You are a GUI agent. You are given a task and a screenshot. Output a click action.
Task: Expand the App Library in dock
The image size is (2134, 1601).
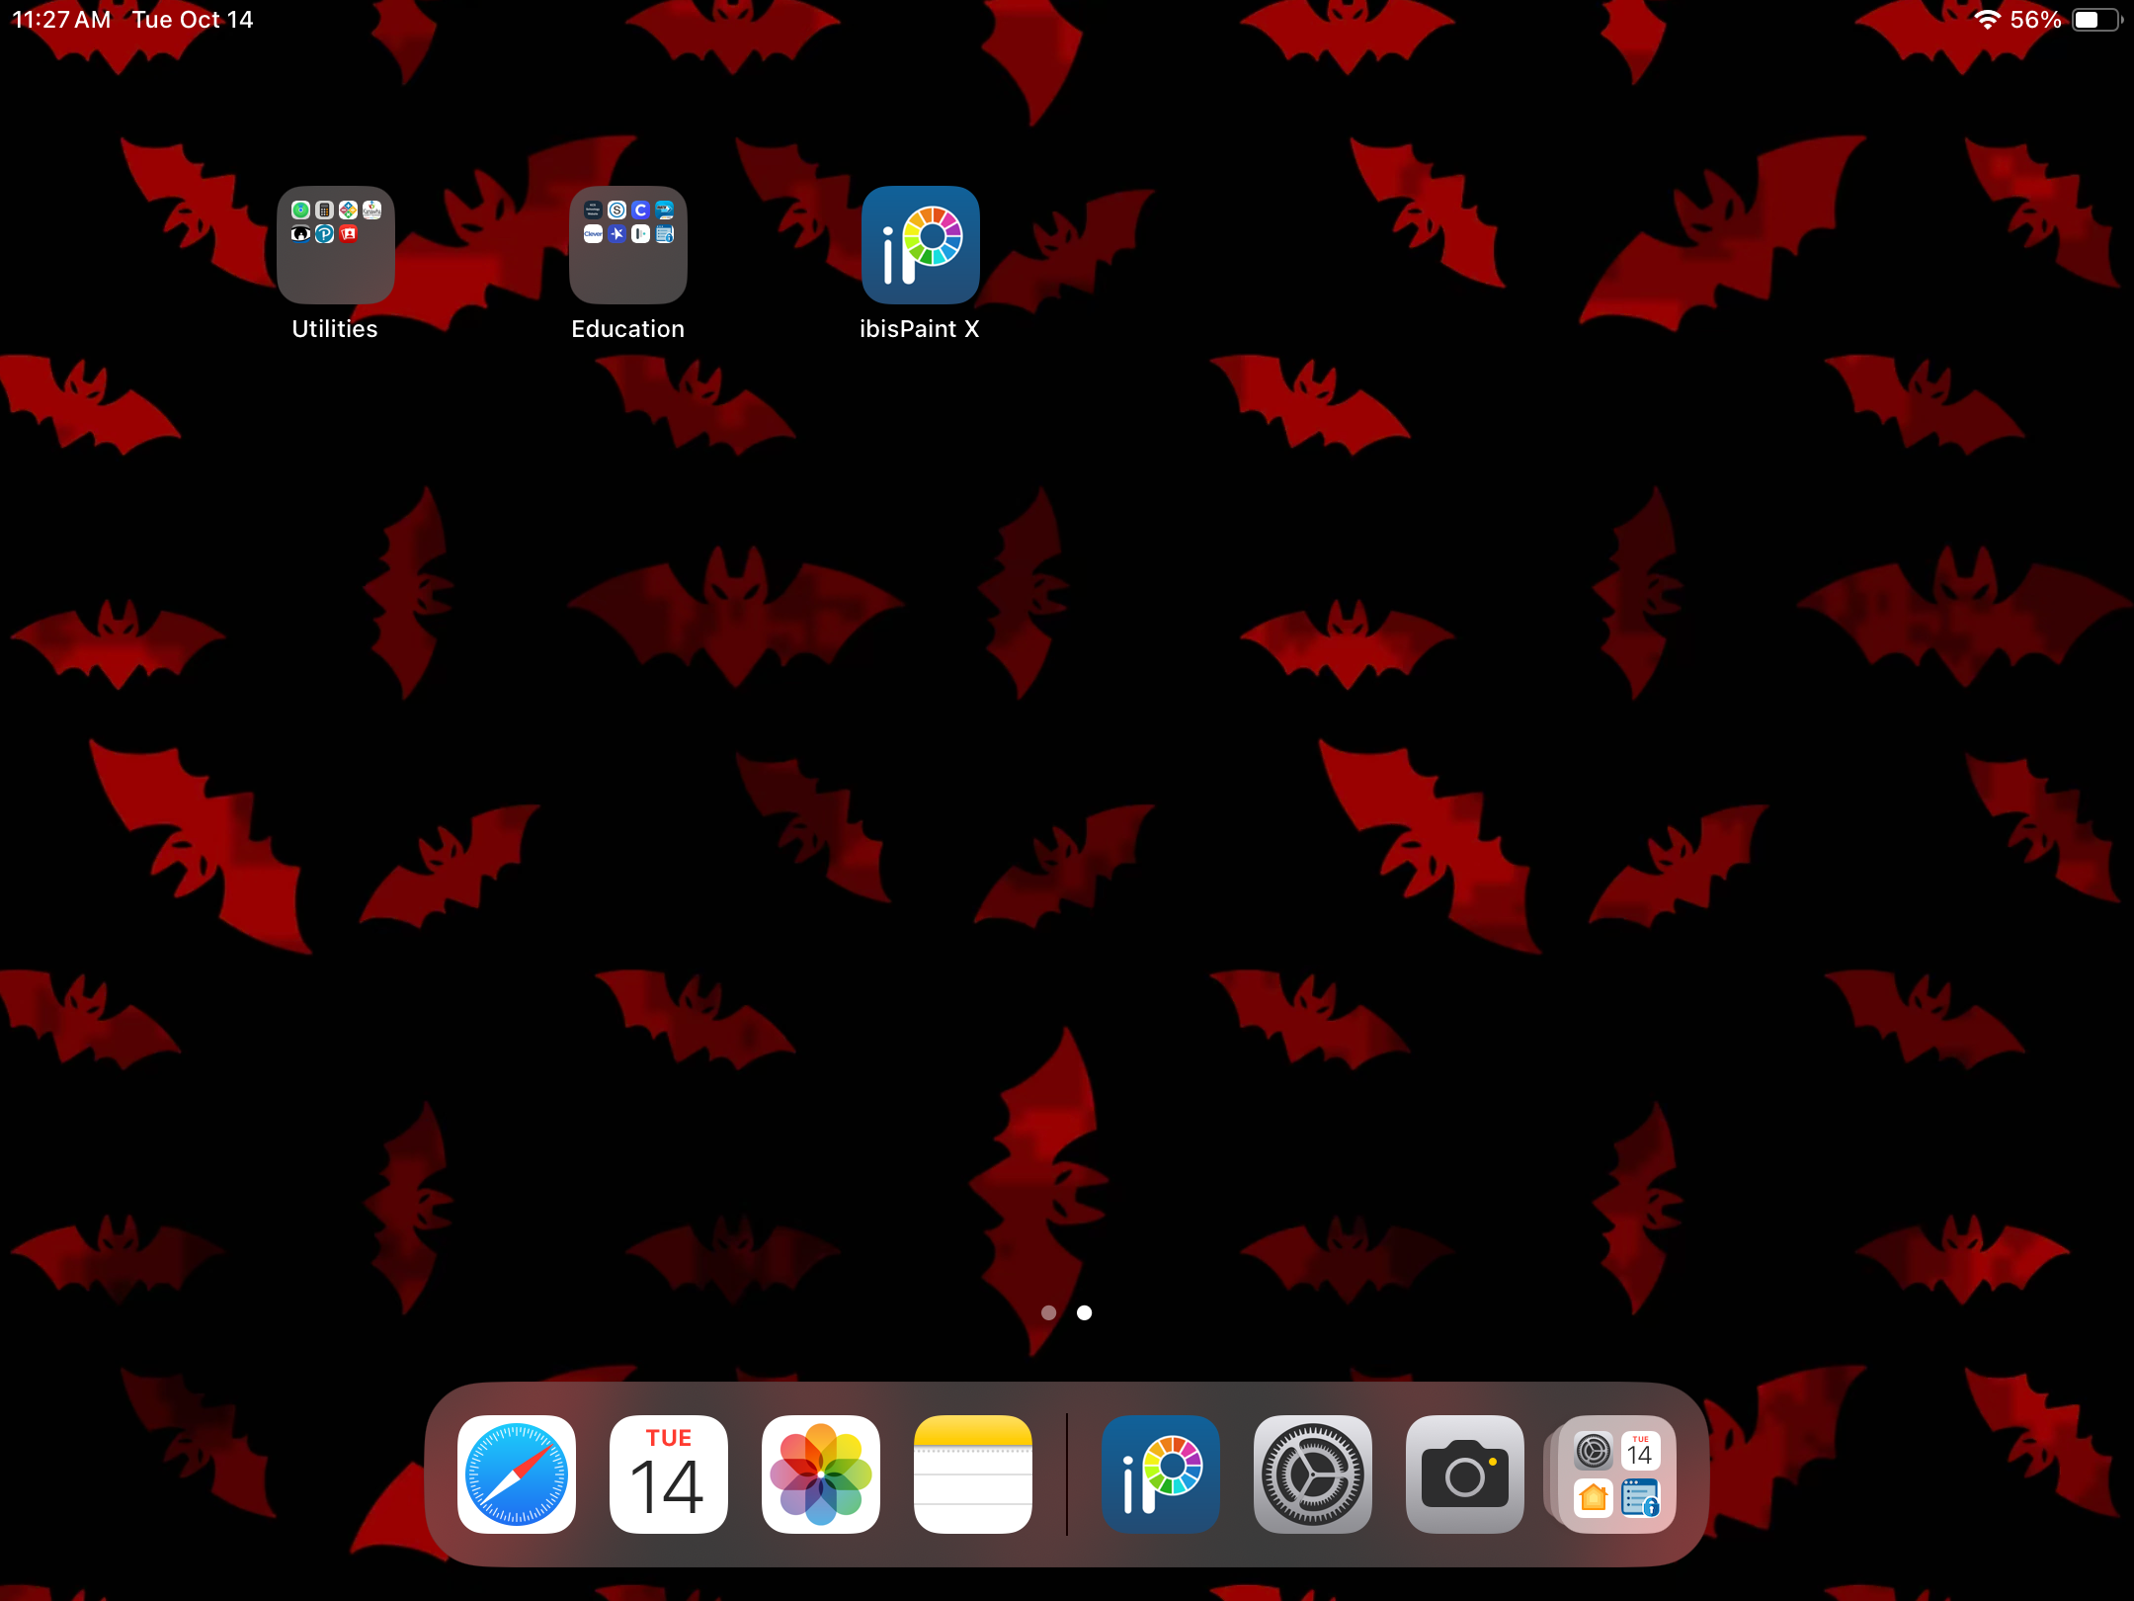tap(1617, 1474)
